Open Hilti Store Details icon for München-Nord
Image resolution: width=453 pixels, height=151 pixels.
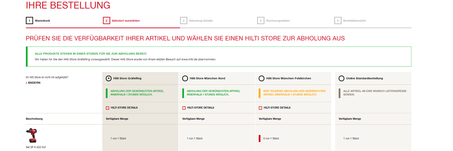184,108
